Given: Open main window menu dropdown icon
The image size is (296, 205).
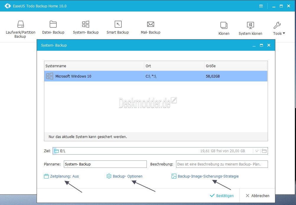Looking at the screenshot, I should (x=261, y=6).
